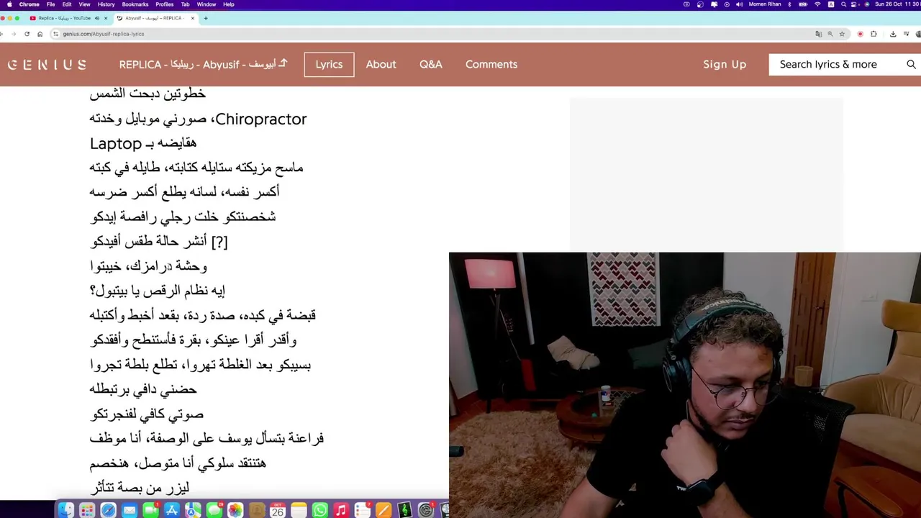The height and width of the screenshot is (518, 921).
Task: Open the Comments section
Action: [x=491, y=65]
